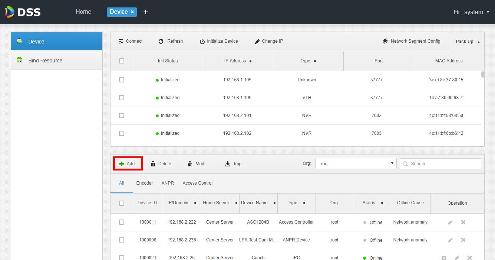
Task: Edit the ANPR Device row
Action: coord(451,240)
